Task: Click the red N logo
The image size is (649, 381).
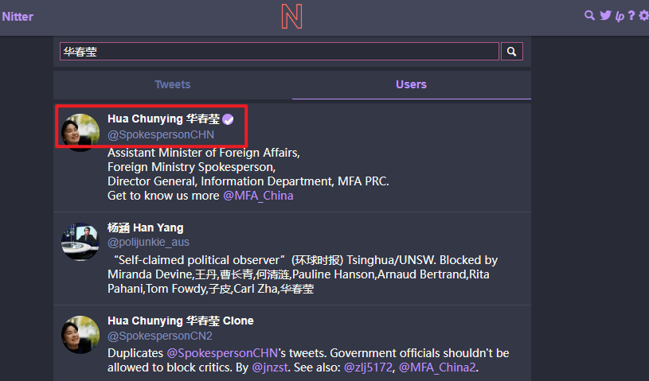Action: (291, 17)
